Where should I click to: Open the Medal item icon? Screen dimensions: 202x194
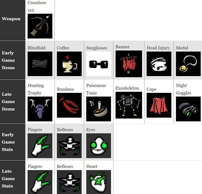[x=188, y=64]
